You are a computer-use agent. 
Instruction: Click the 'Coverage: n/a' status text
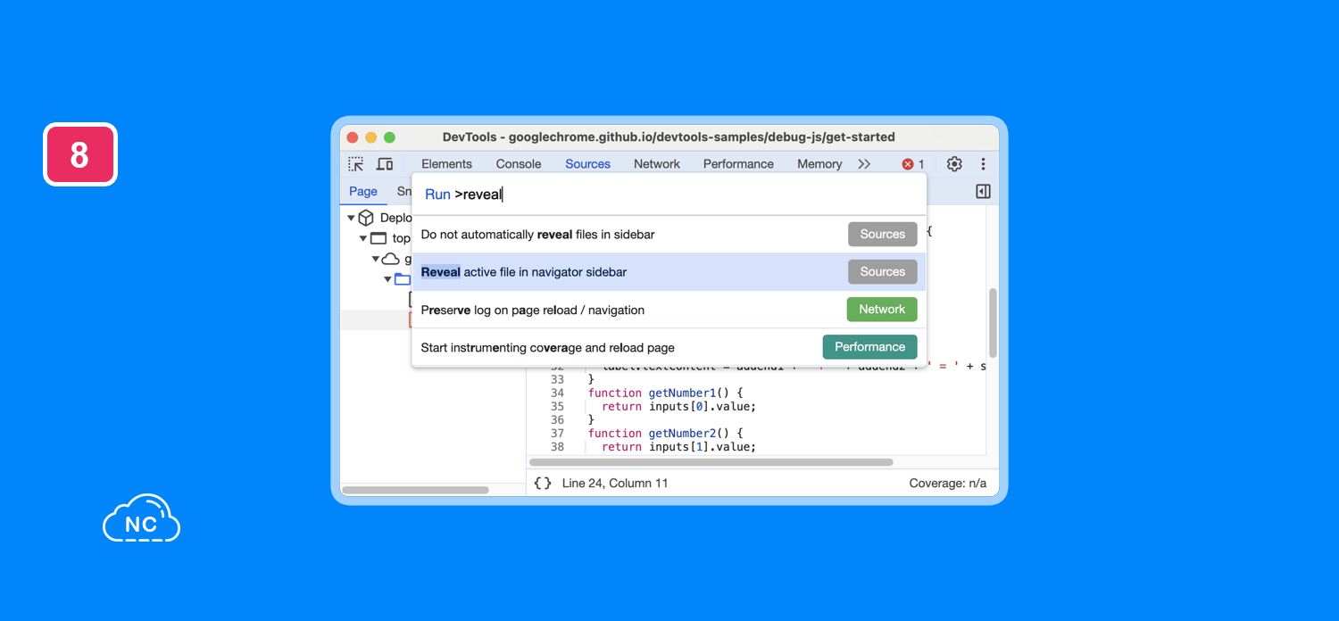tap(948, 483)
